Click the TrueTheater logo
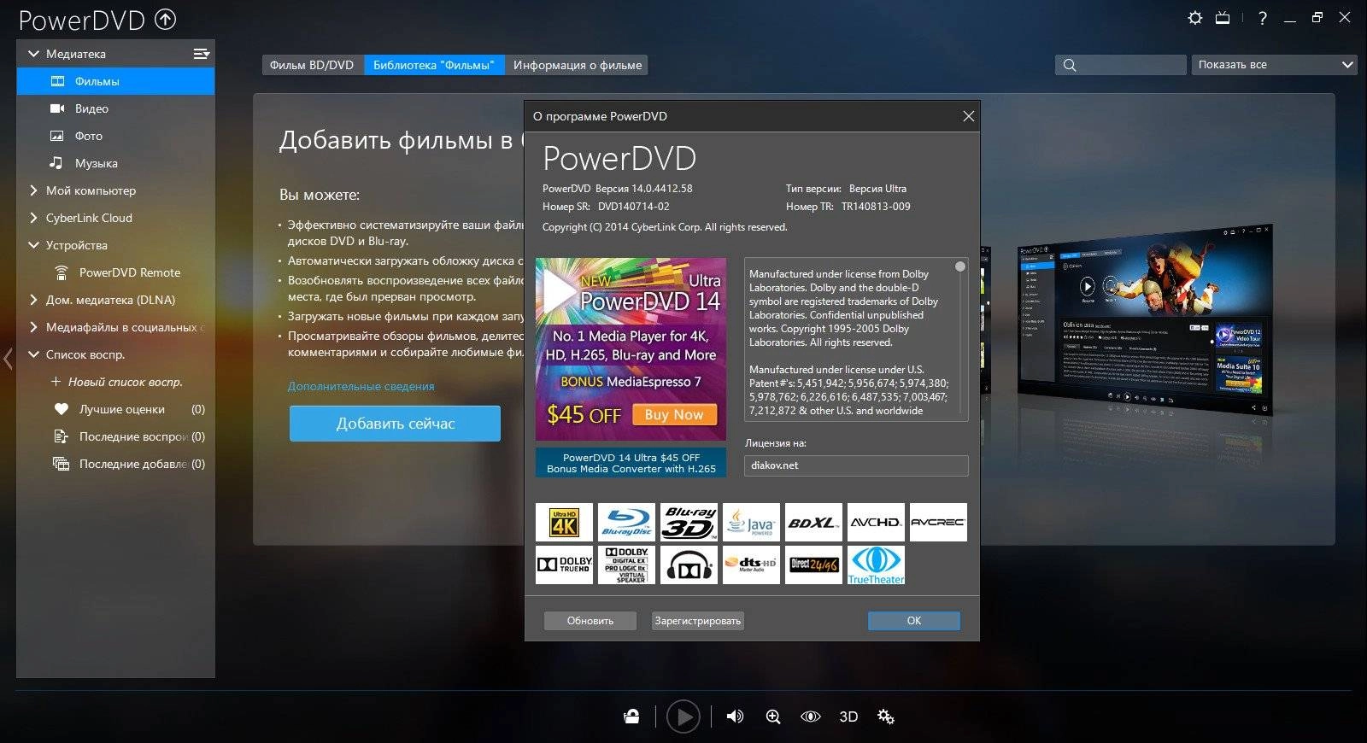Viewport: 1367px width, 743px height. 876,565
